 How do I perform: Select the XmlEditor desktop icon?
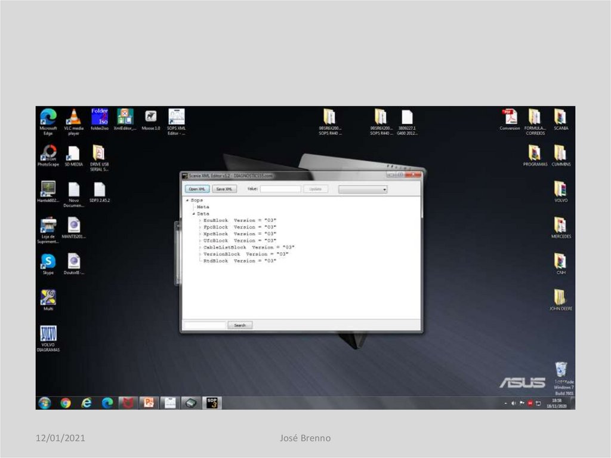click(125, 119)
